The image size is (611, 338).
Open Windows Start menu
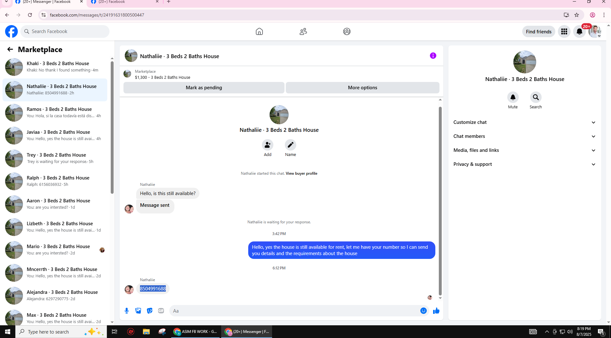point(8,332)
